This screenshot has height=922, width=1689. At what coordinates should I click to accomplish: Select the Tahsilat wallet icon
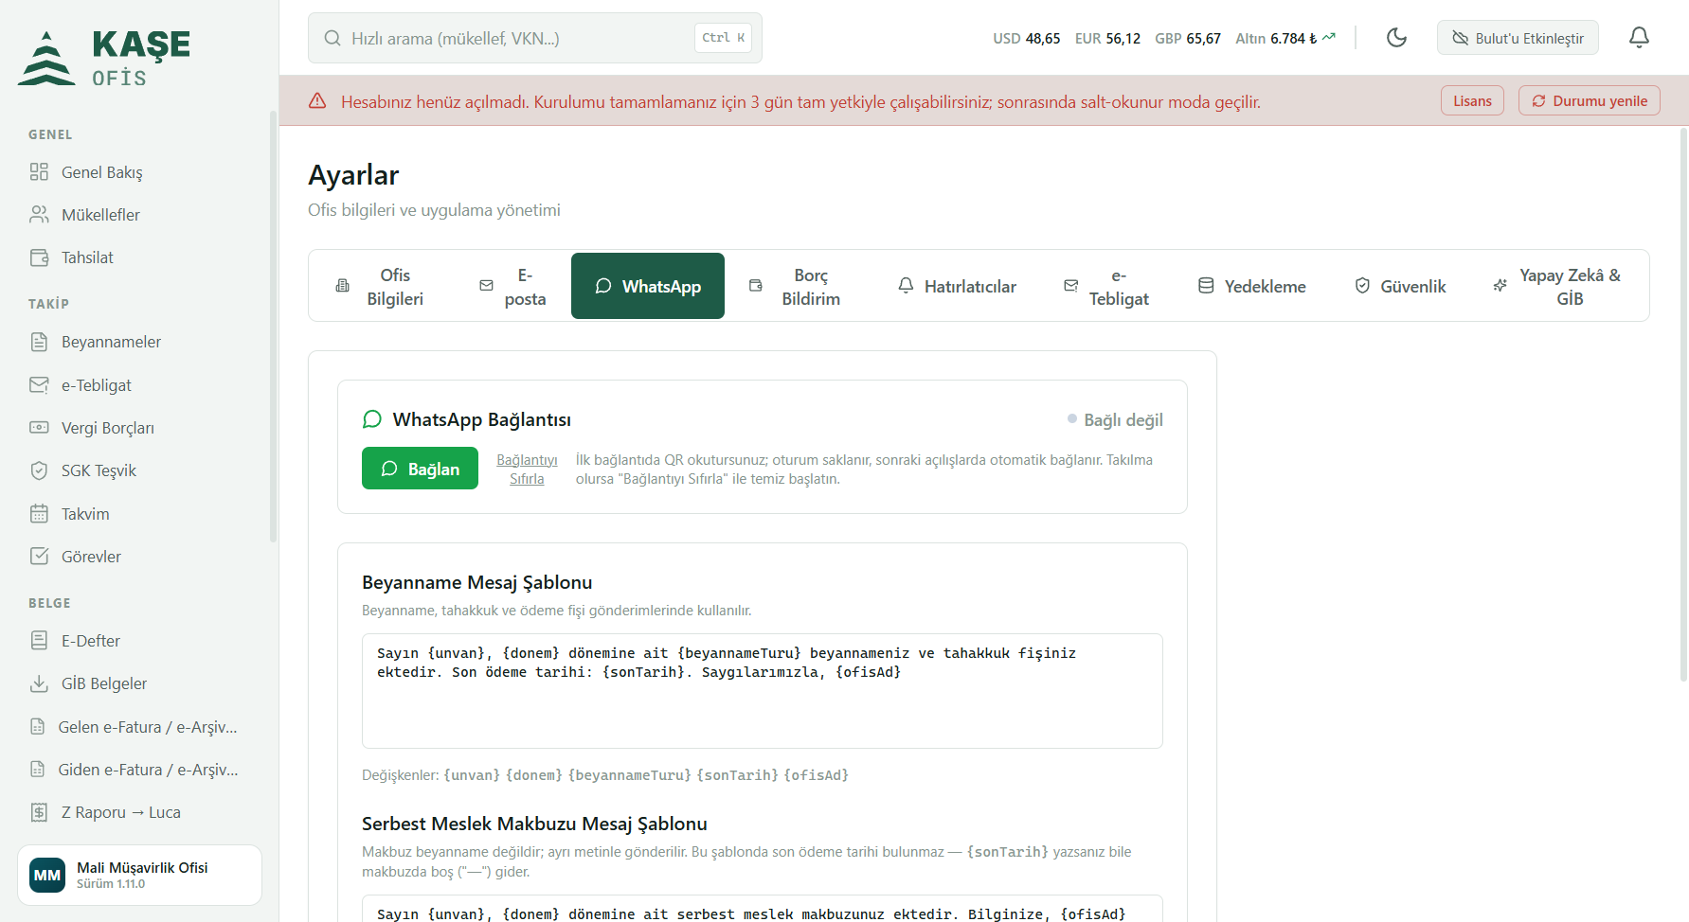click(39, 257)
